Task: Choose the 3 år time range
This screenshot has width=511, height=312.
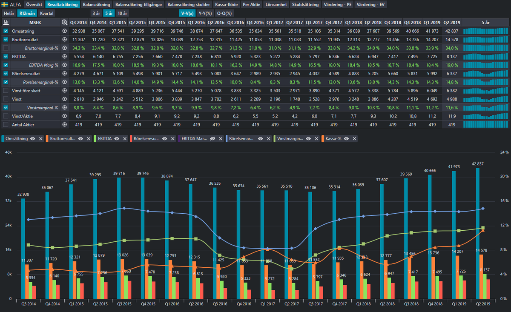Action: [96, 13]
